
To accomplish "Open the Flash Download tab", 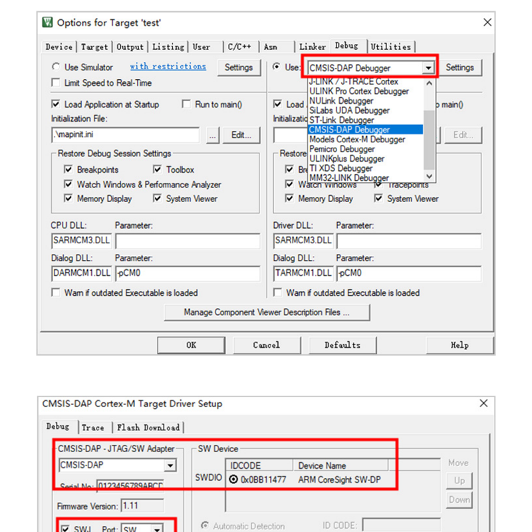I will (148, 428).
